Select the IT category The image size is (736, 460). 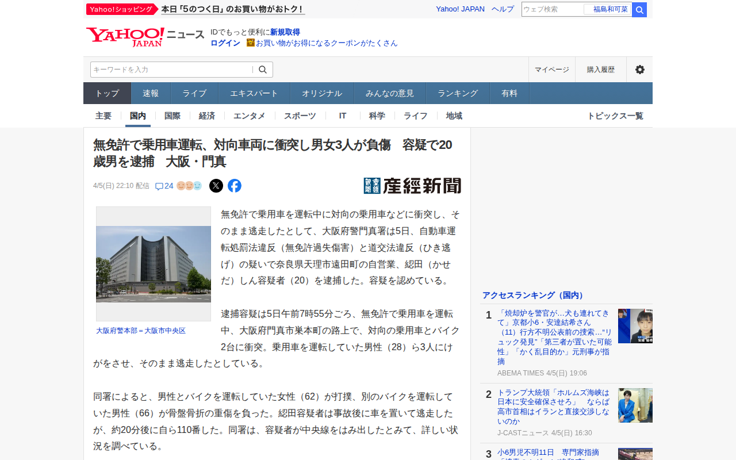(343, 116)
